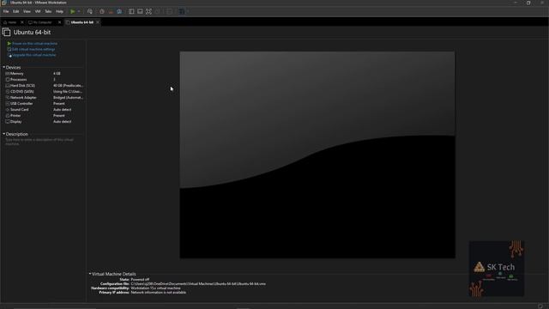Open the power options dropdown arrow

[x=79, y=11]
